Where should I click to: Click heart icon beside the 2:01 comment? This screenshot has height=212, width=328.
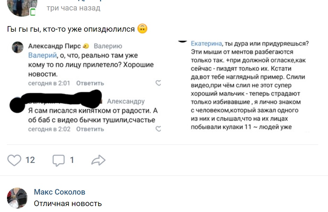(x=158, y=83)
